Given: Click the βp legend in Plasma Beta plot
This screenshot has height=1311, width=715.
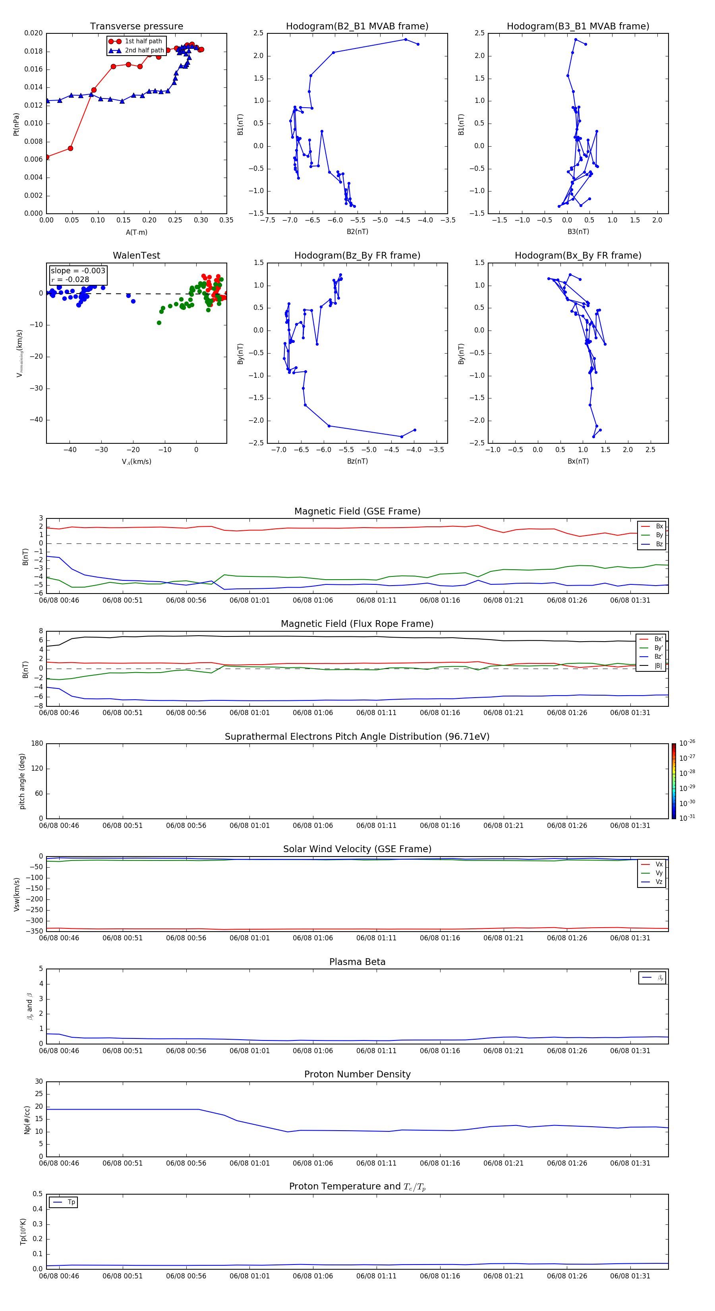Looking at the screenshot, I should [x=652, y=978].
